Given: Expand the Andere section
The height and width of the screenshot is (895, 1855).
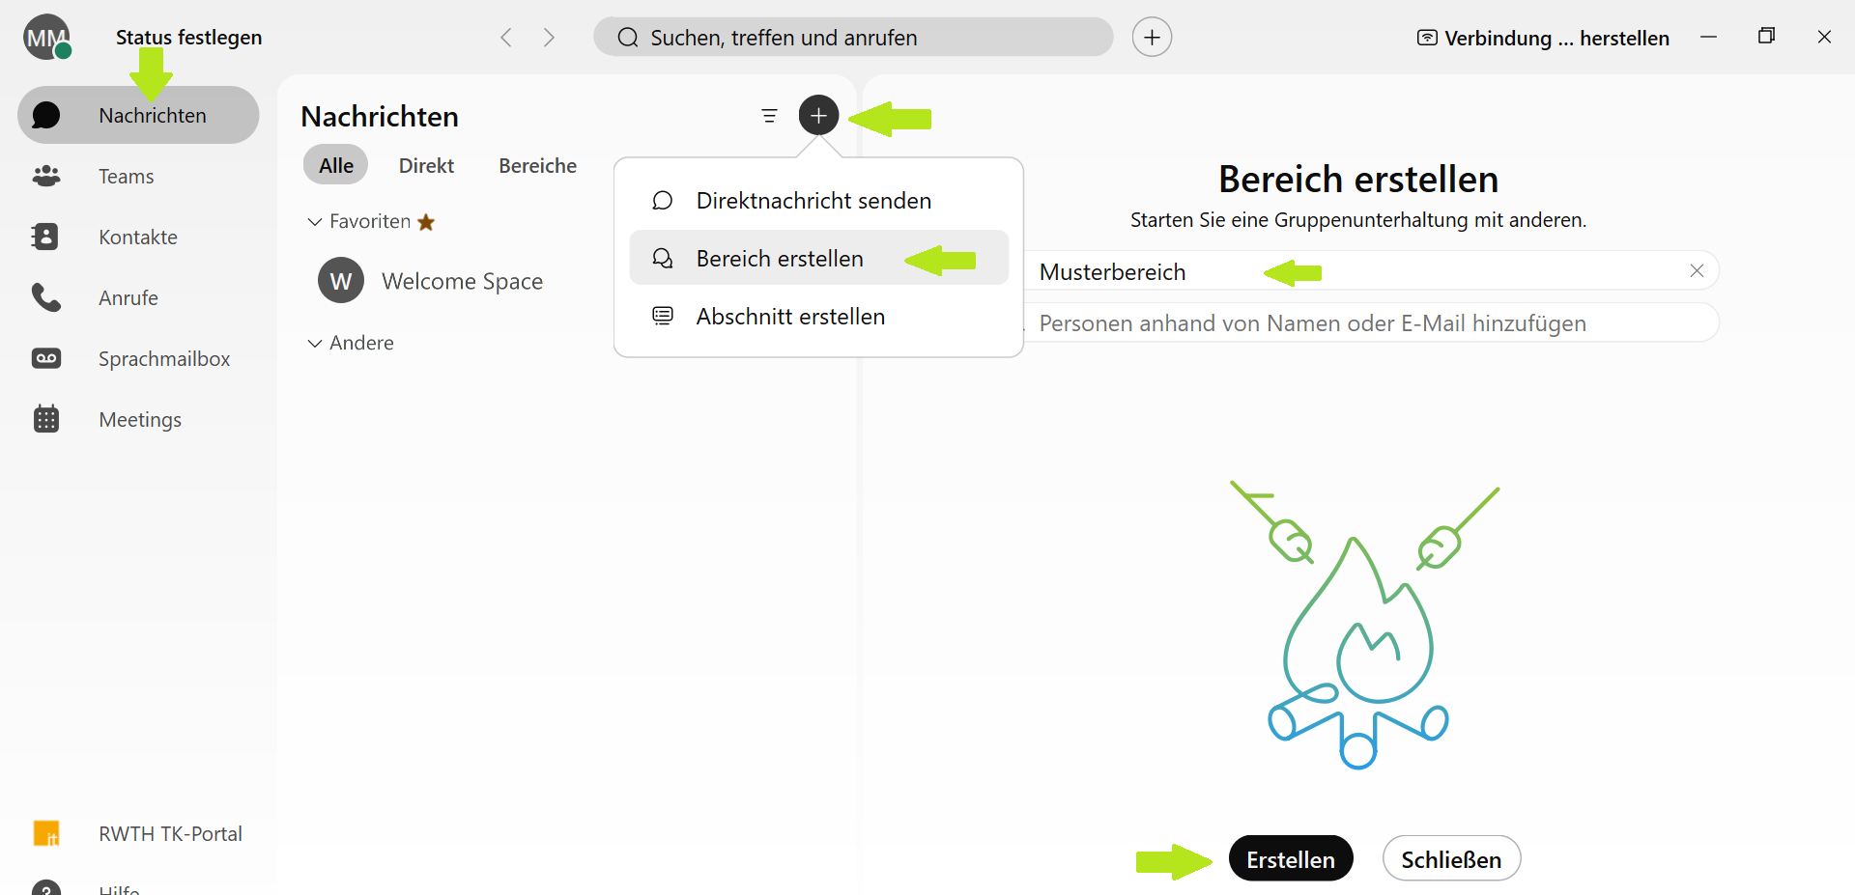Looking at the screenshot, I should 315,344.
